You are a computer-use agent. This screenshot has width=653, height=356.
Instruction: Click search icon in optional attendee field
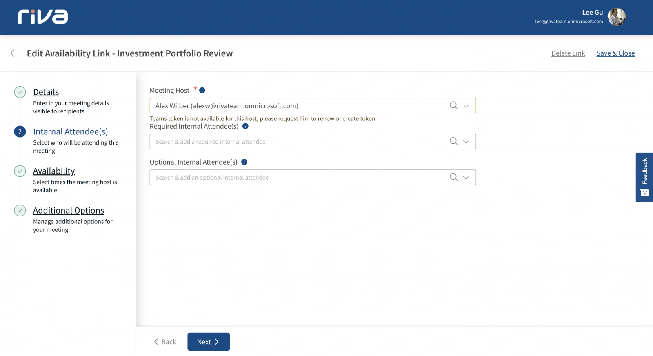coord(453,177)
